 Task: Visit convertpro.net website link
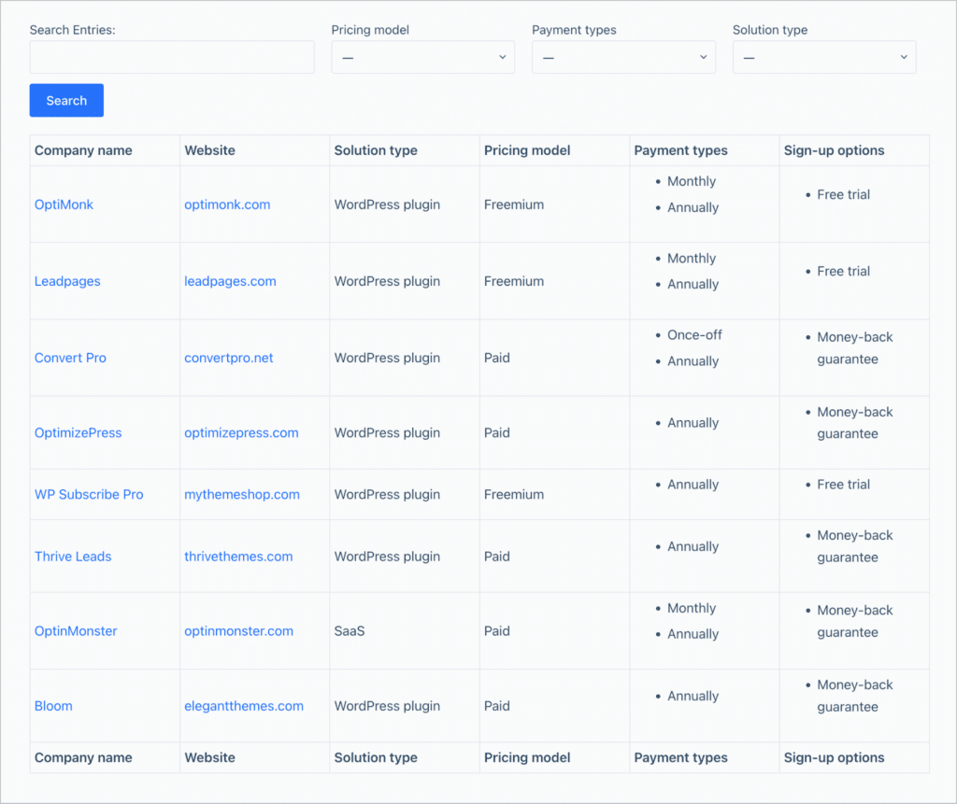[x=229, y=358]
